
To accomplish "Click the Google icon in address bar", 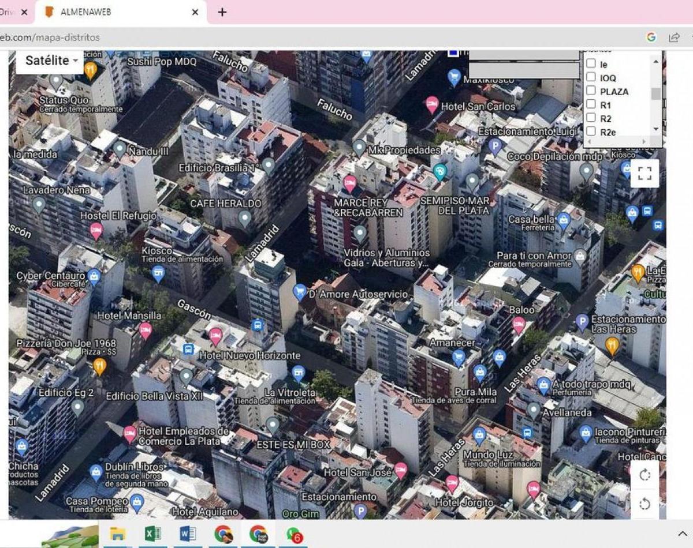I will pos(651,37).
